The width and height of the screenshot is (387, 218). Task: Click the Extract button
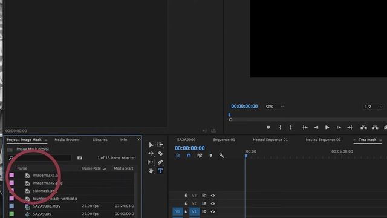[375, 127]
